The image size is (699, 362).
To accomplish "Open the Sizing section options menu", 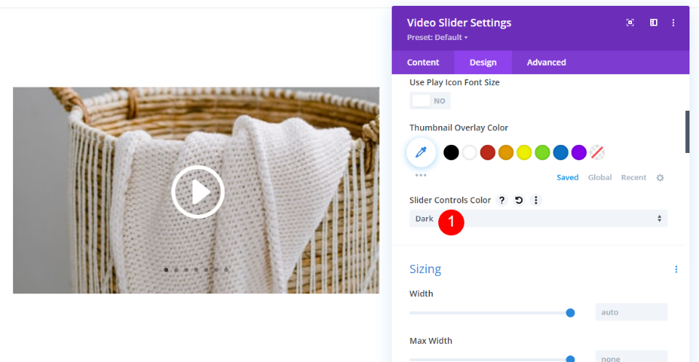I will pos(676,269).
